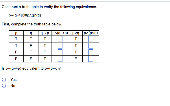Click the p∧(p∨q) input box in last row
The image size is (170, 106).
pyautogui.click(x=91, y=59)
